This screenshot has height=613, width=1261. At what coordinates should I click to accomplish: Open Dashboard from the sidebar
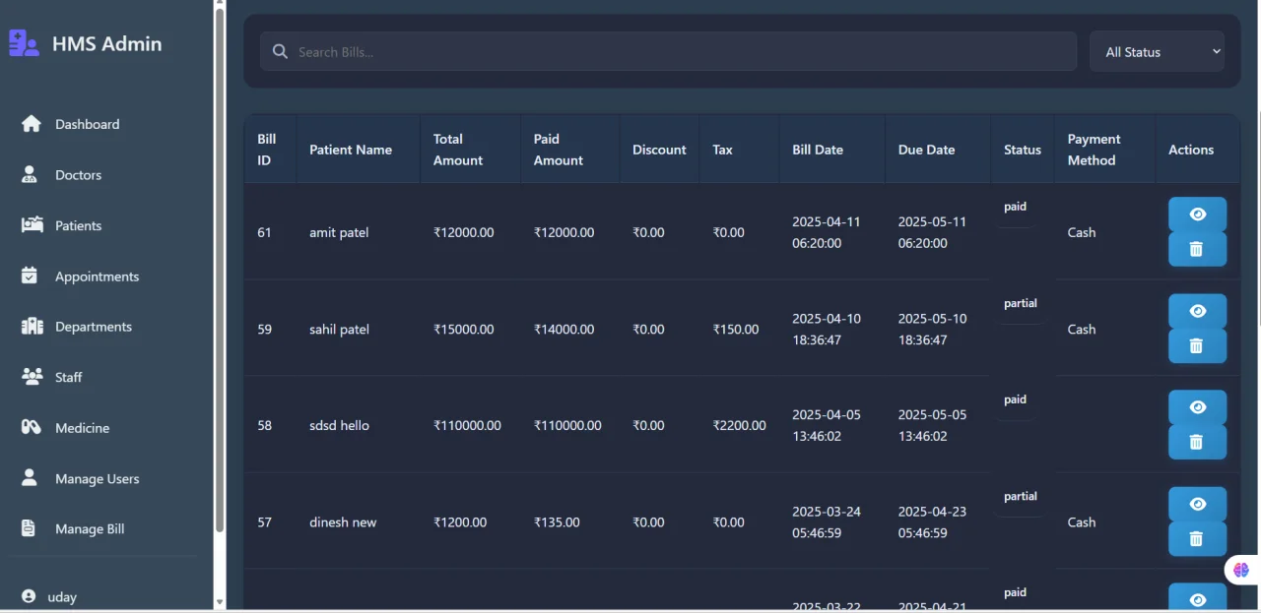(x=87, y=124)
